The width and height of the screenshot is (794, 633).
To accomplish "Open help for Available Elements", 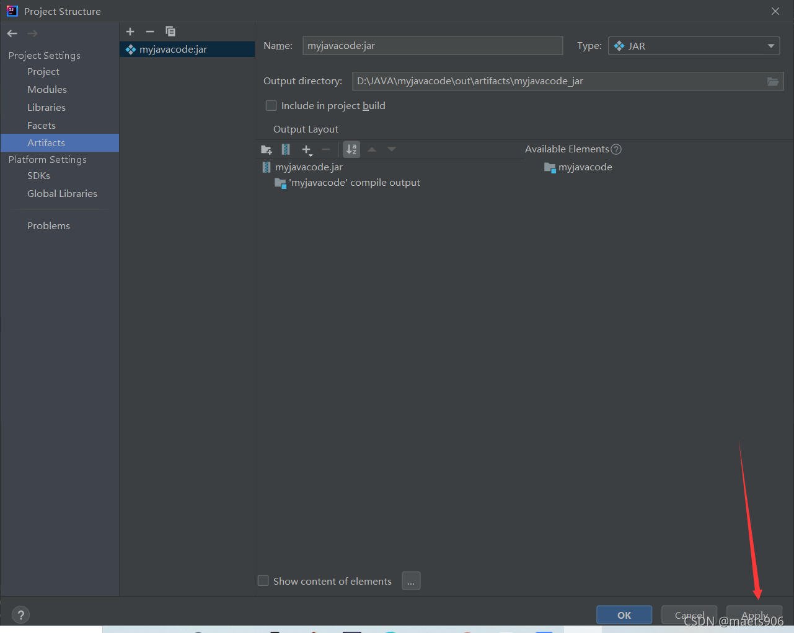I will [x=616, y=149].
